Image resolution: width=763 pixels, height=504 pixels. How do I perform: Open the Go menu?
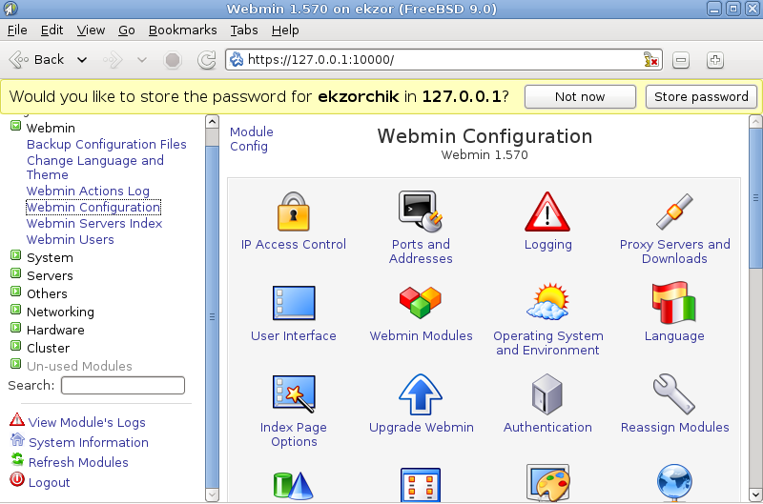127,30
